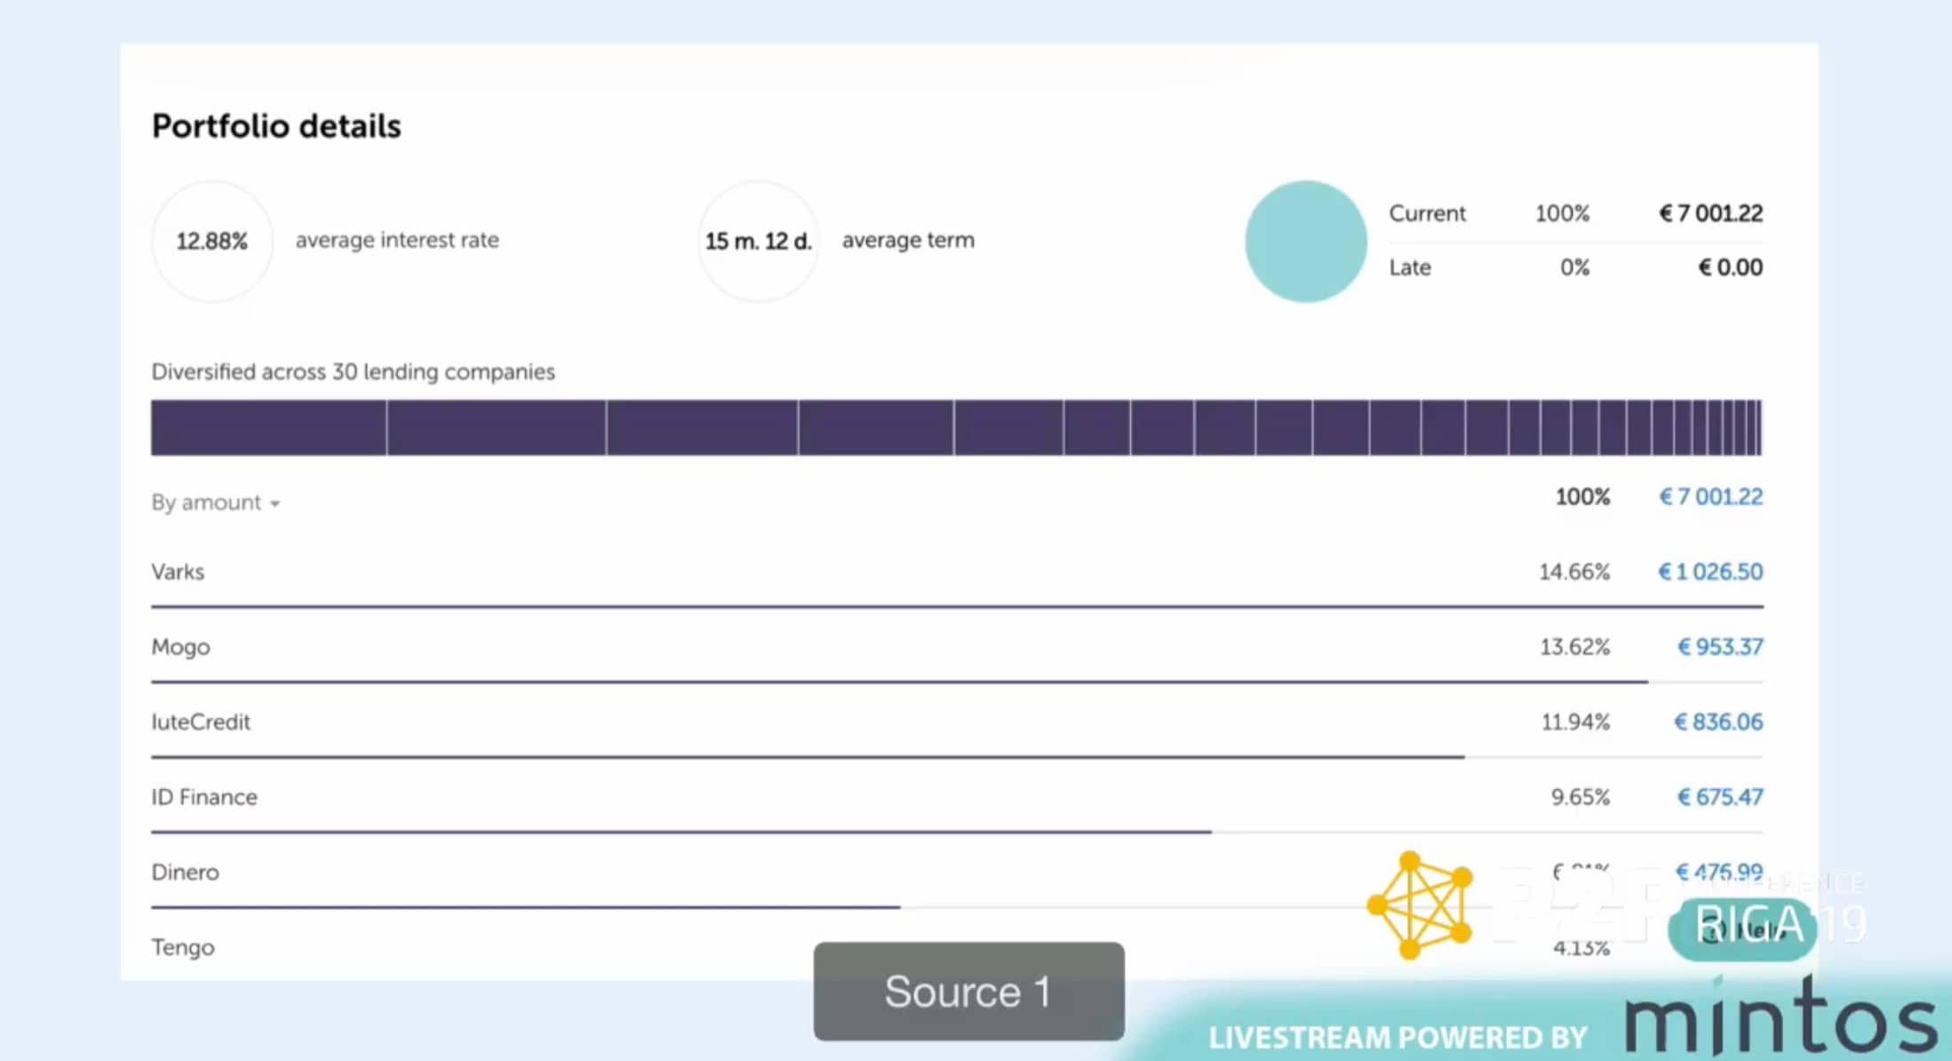Viewport: 1952px width, 1061px height.
Task: Click the total amount € 7 001.22 link
Action: coord(1710,497)
